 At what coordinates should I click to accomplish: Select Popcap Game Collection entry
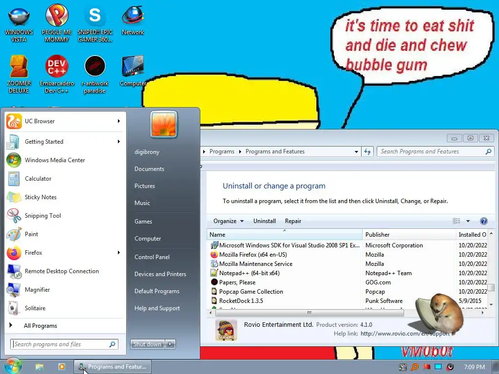pos(347,291)
